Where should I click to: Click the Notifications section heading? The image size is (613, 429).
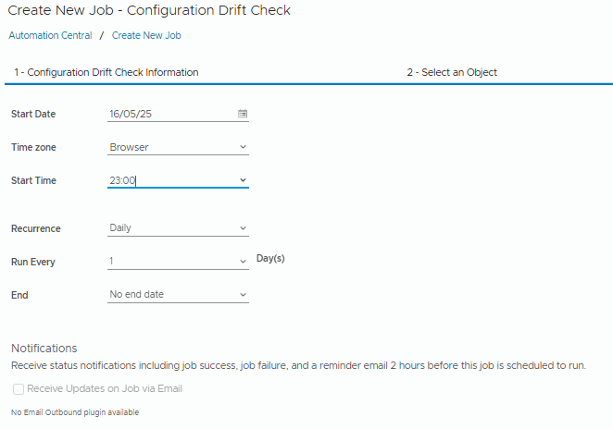tap(44, 349)
